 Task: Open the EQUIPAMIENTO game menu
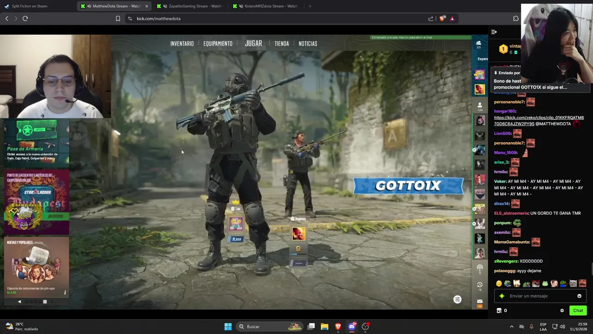click(218, 44)
